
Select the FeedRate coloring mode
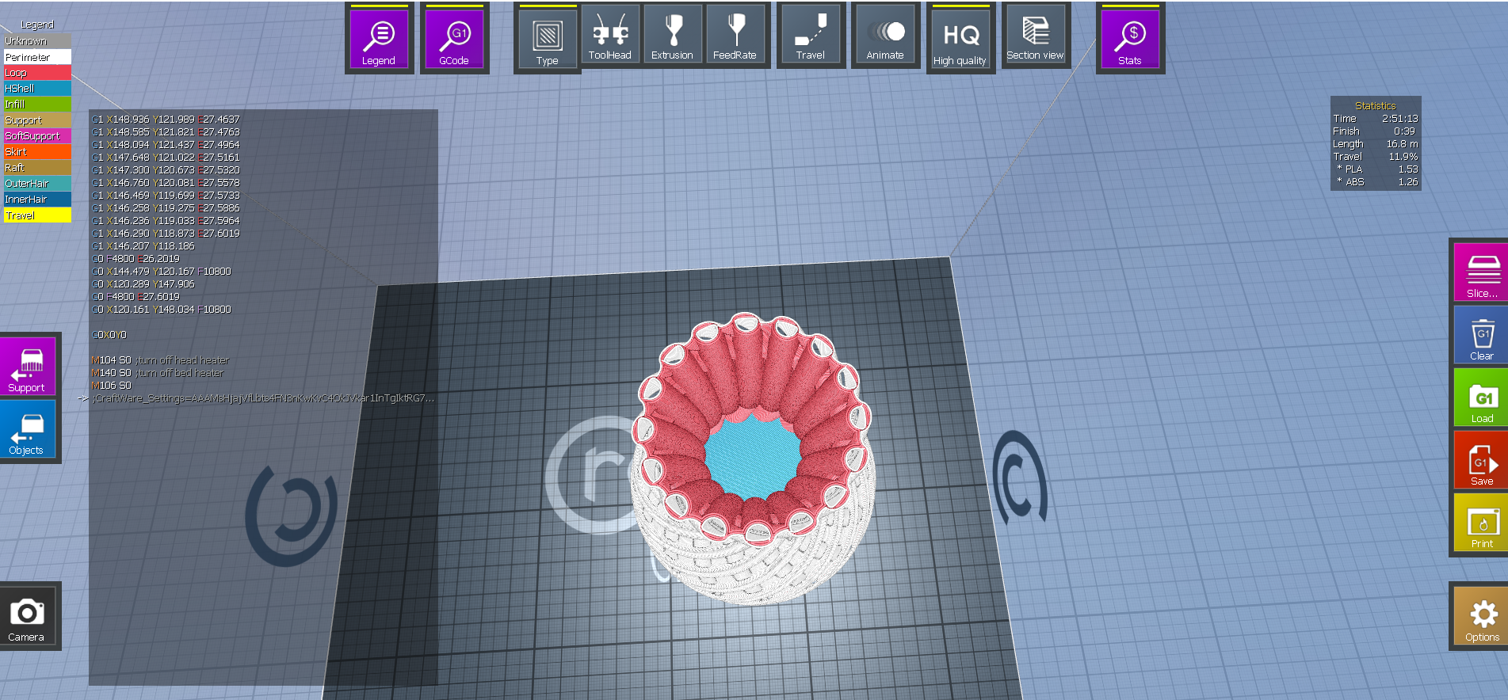click(x=735, y=35)
